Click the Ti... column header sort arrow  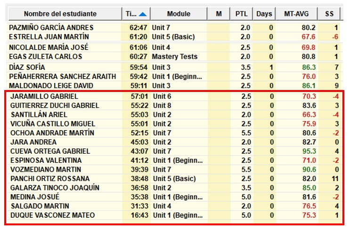[x=143, y=14]
